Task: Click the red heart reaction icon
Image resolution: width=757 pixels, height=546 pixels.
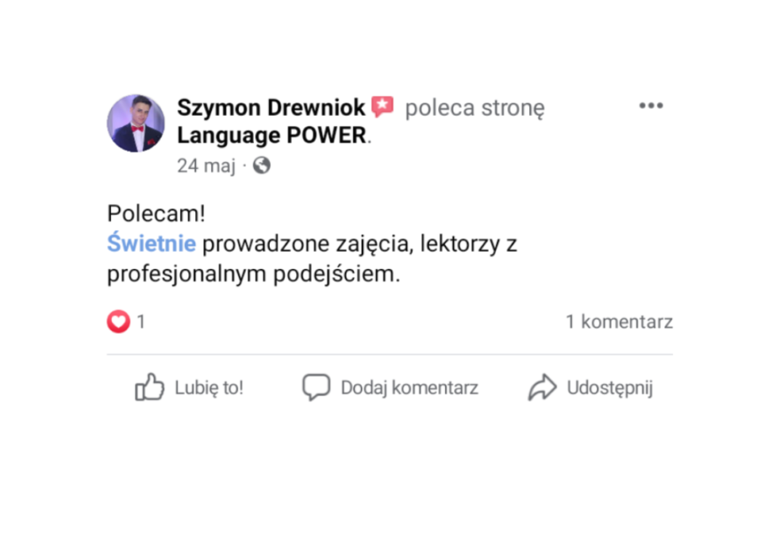Action: pos(119,321)
